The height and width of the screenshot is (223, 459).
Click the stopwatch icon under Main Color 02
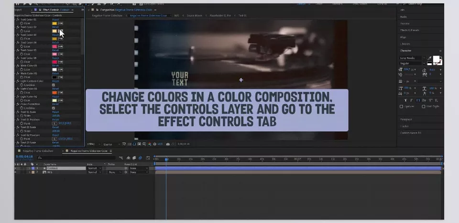pos(22,77)
